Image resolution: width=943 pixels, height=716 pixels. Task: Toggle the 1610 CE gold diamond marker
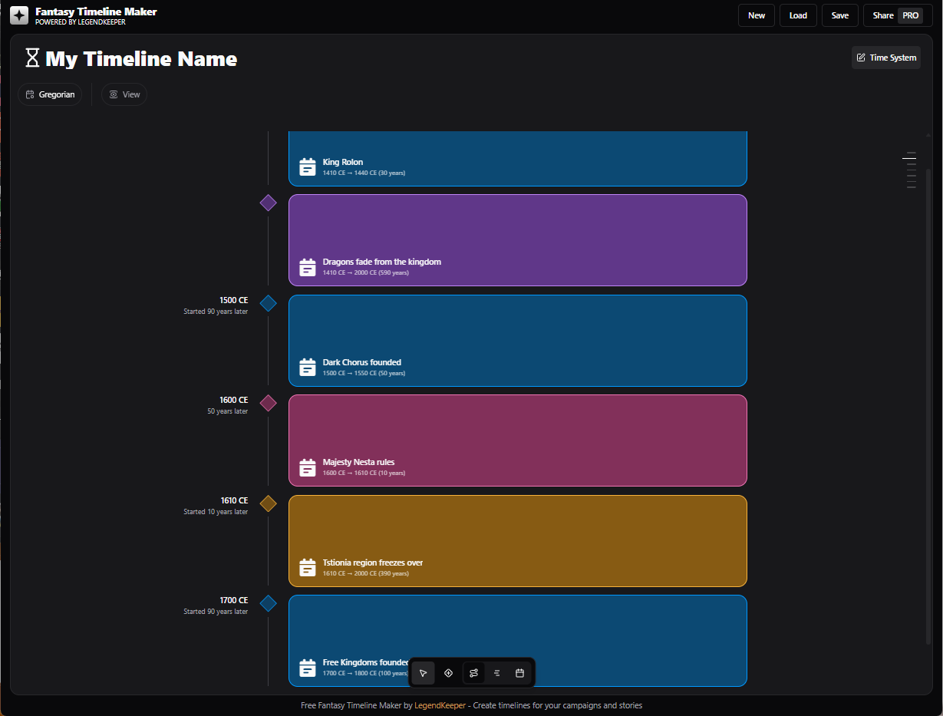[268, 503]
